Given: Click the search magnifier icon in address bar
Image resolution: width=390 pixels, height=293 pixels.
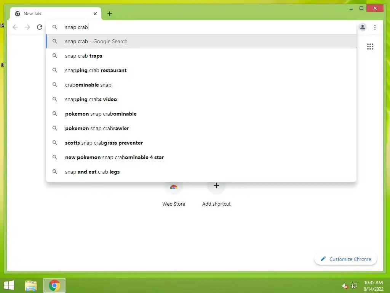Looking at the screenshot, I should [55, 27].
